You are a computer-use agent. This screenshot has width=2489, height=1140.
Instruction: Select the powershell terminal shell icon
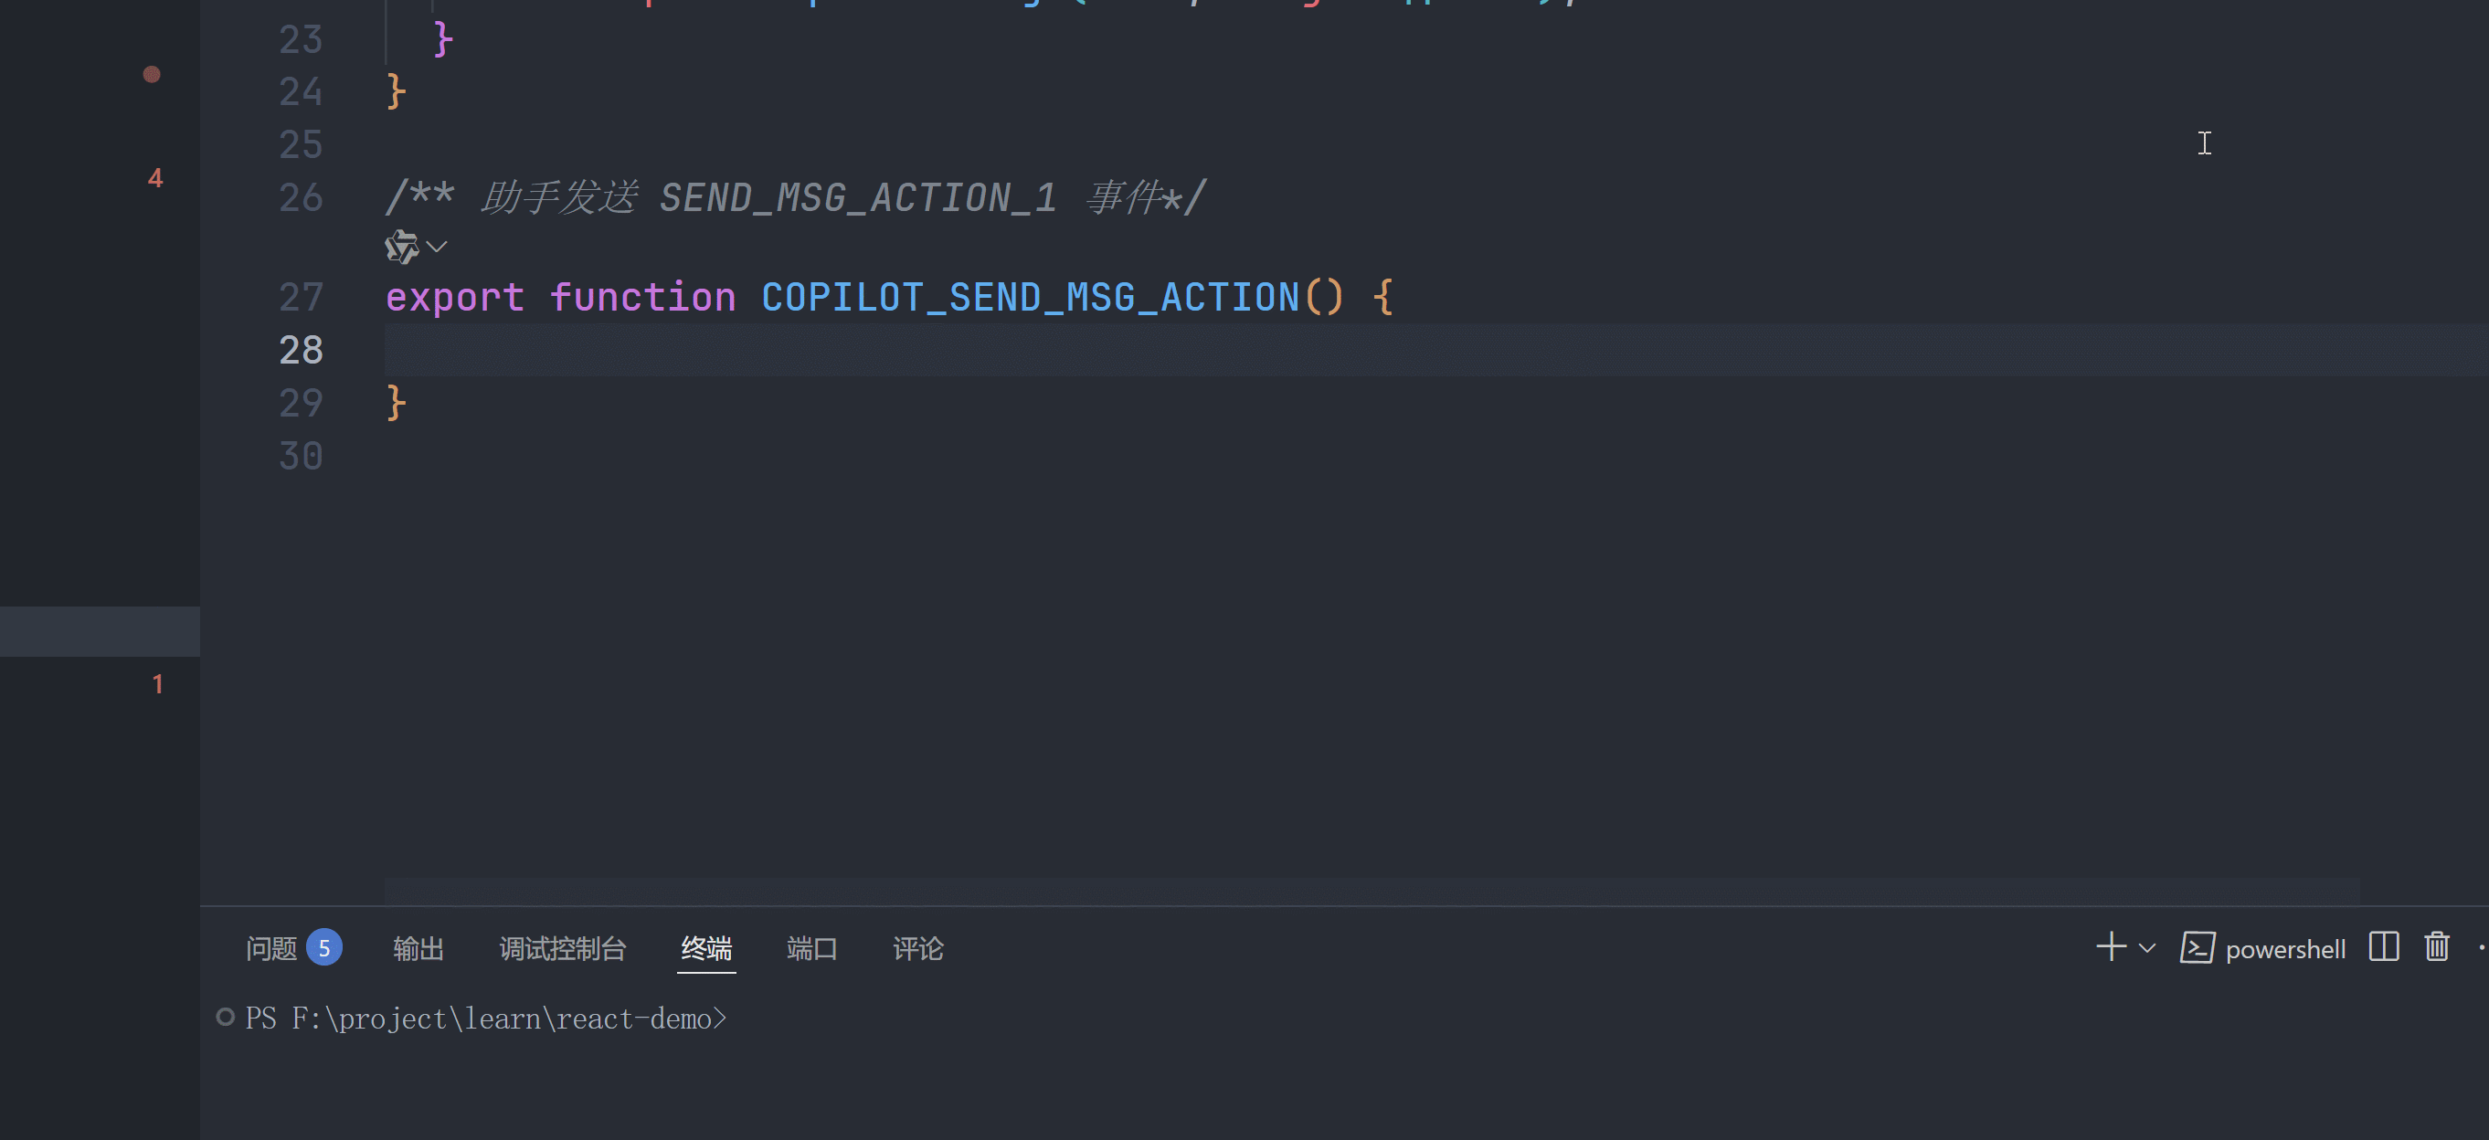click(x=2198, y=948)
